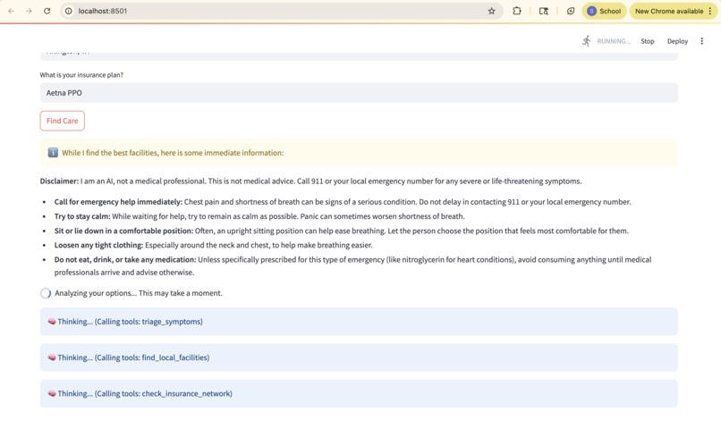Viewport: 721px width, 429px height.
Task: Open the Google Lens search icon
Action: [544, 11]
